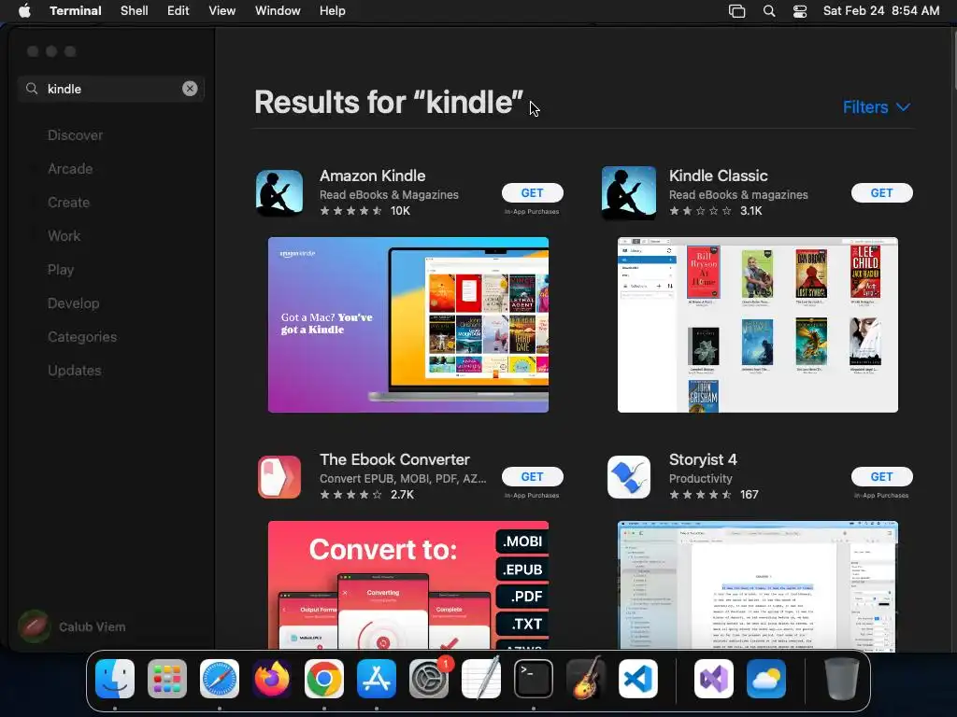This screenshot has width=957, height=717.
Task: Launch Visual Studio Code from the dock
Action: (638, 679)
